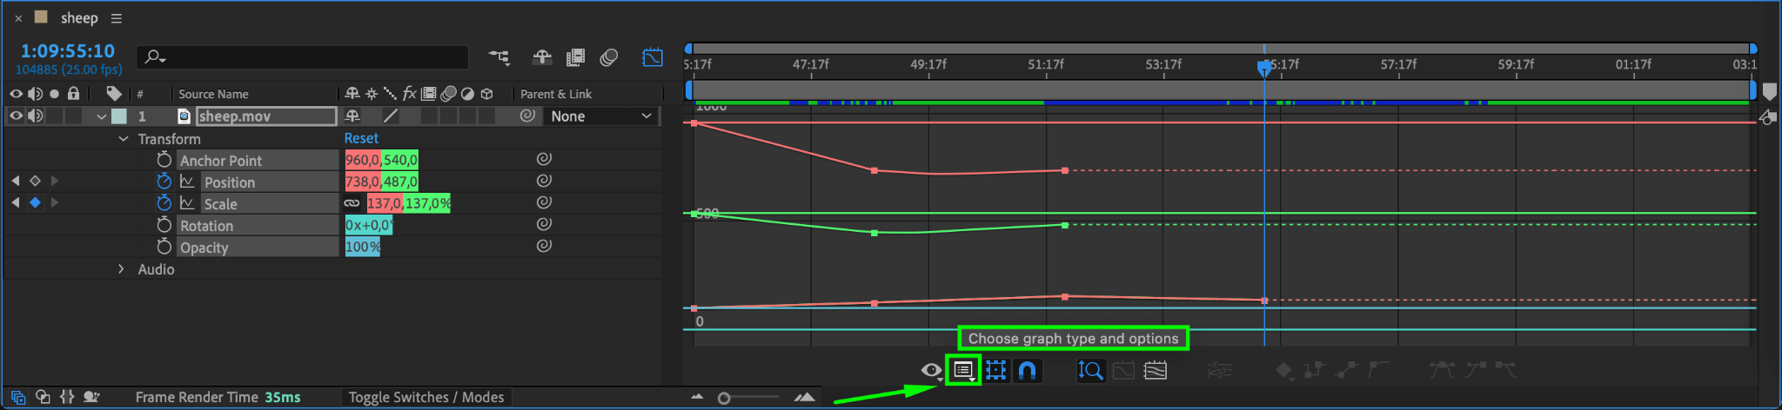
Task: Mute audio of sheep.mov layer
Action: click(35, 116)
